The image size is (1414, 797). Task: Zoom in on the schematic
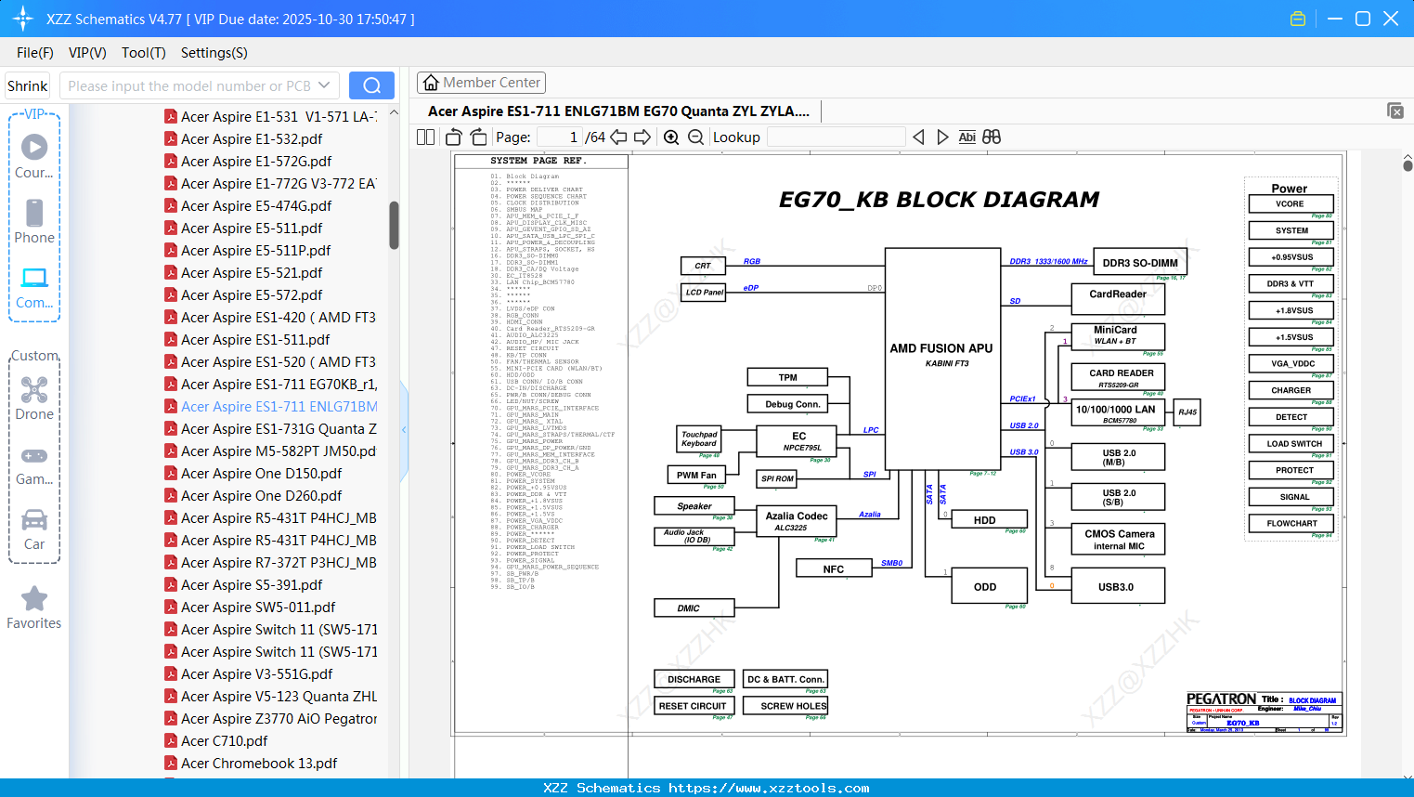click(x=671, y=137)
